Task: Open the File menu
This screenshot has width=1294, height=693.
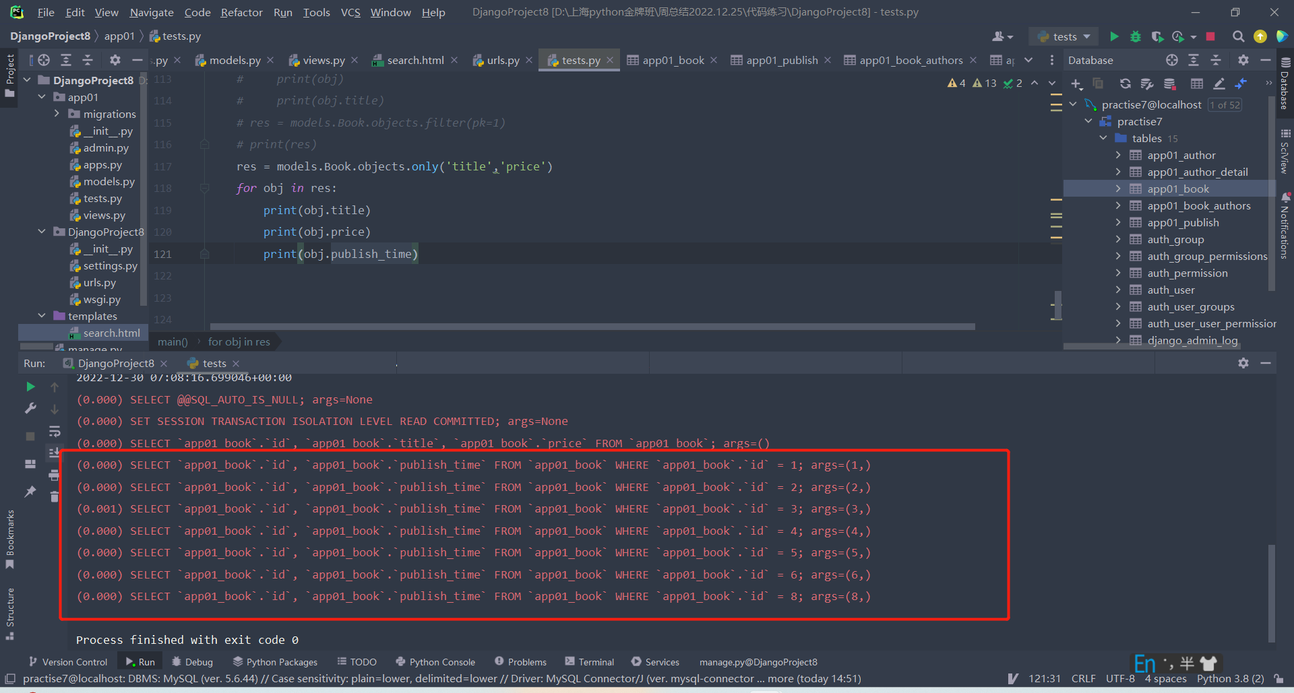Action: (x=46, y=12)
